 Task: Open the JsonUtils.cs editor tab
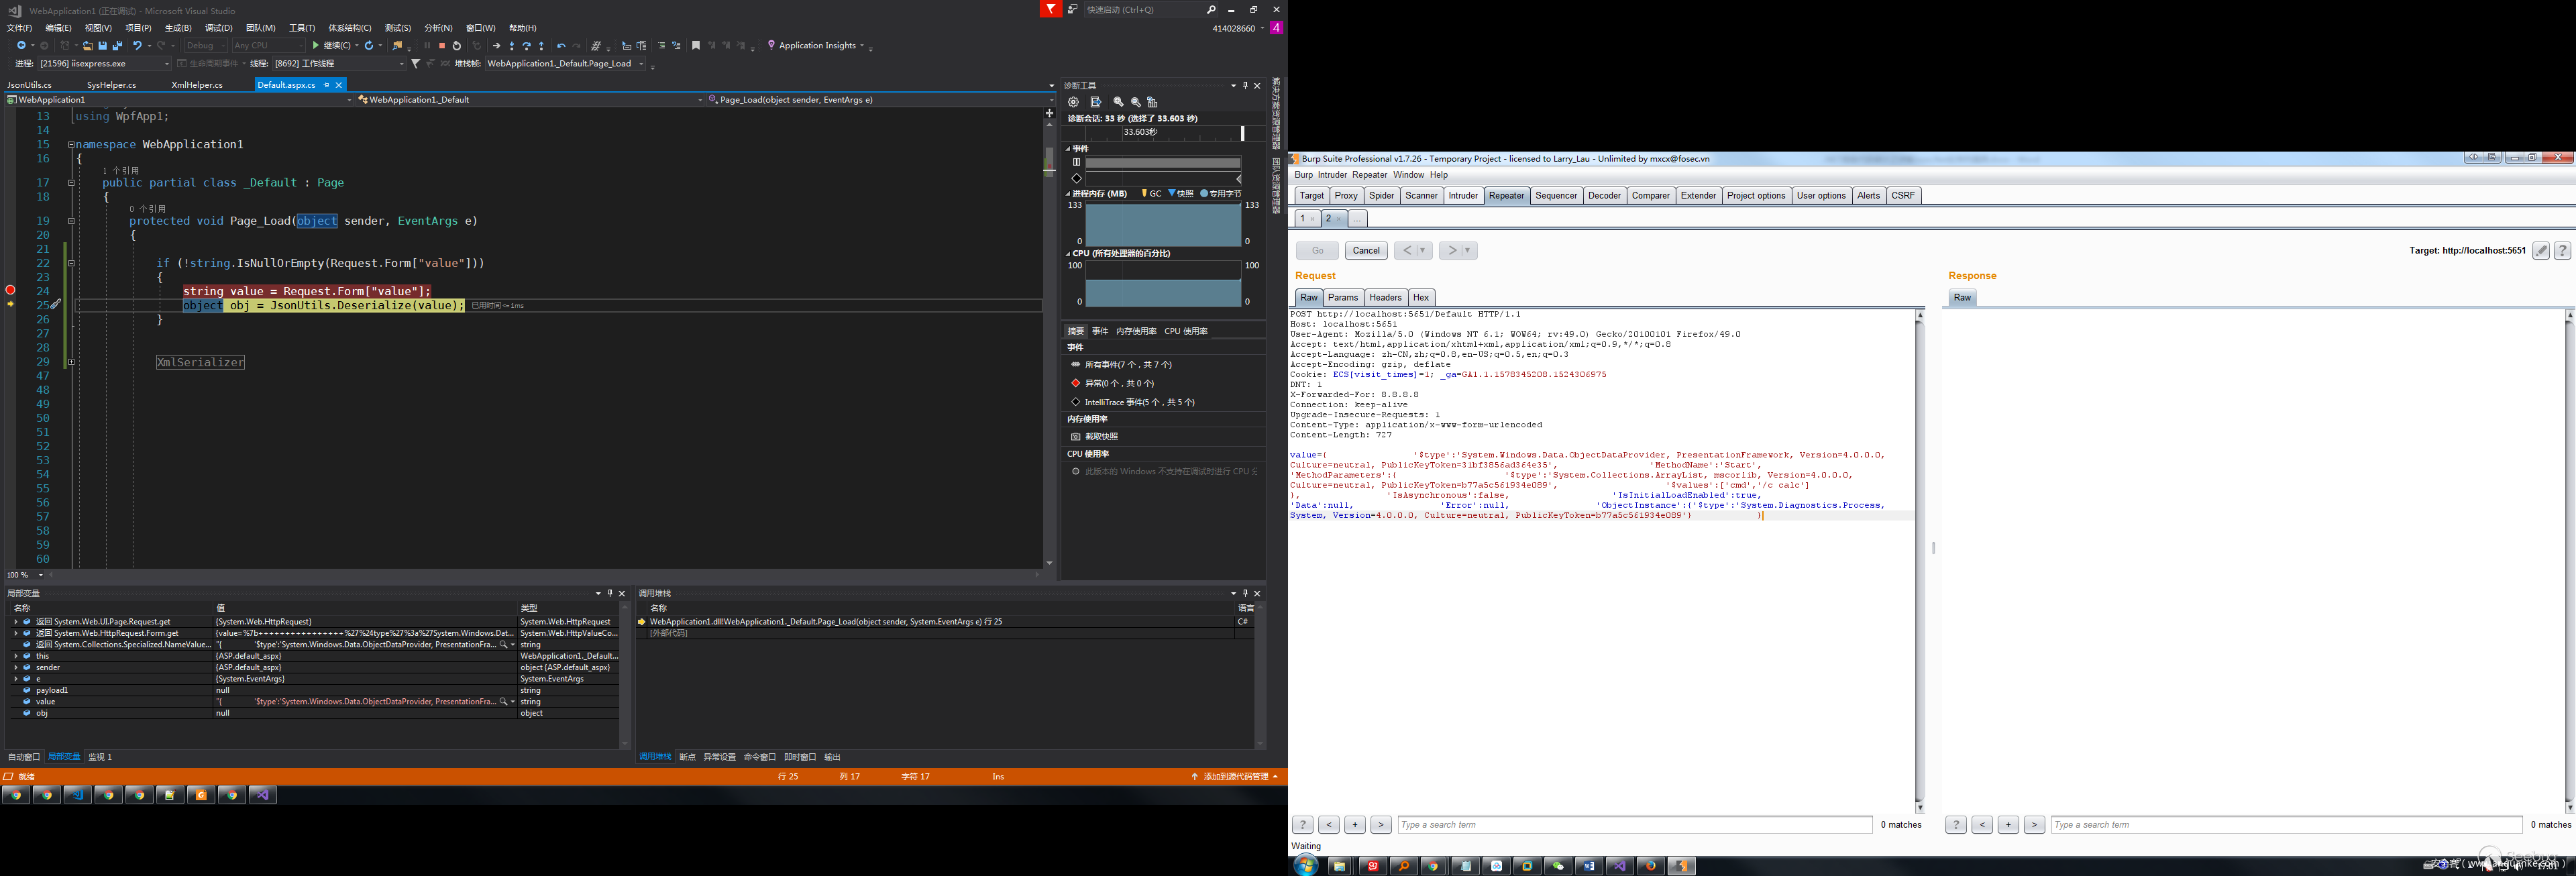pos(30,85)
